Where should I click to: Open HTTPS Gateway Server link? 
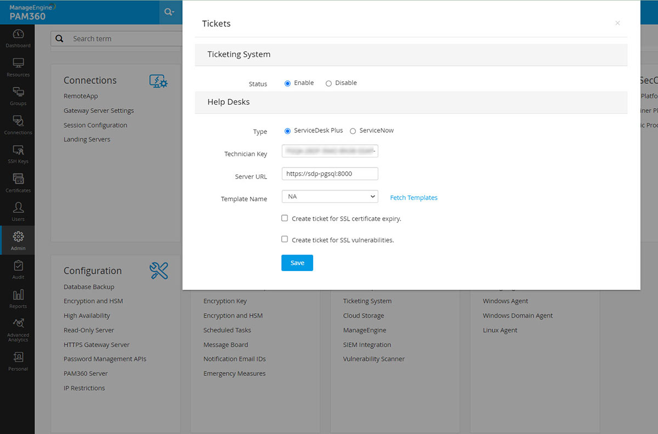pos(97,345)
